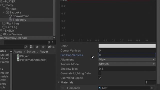Image resolution: width=160 pixels, height=90 pixels.
Task: Open the search by label filter
Action: 37,47
